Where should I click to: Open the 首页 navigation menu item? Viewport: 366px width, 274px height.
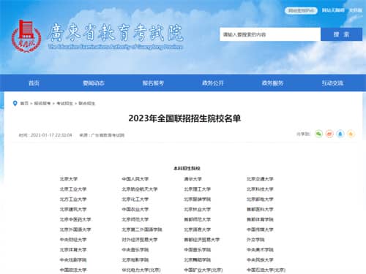click(34, 83)
